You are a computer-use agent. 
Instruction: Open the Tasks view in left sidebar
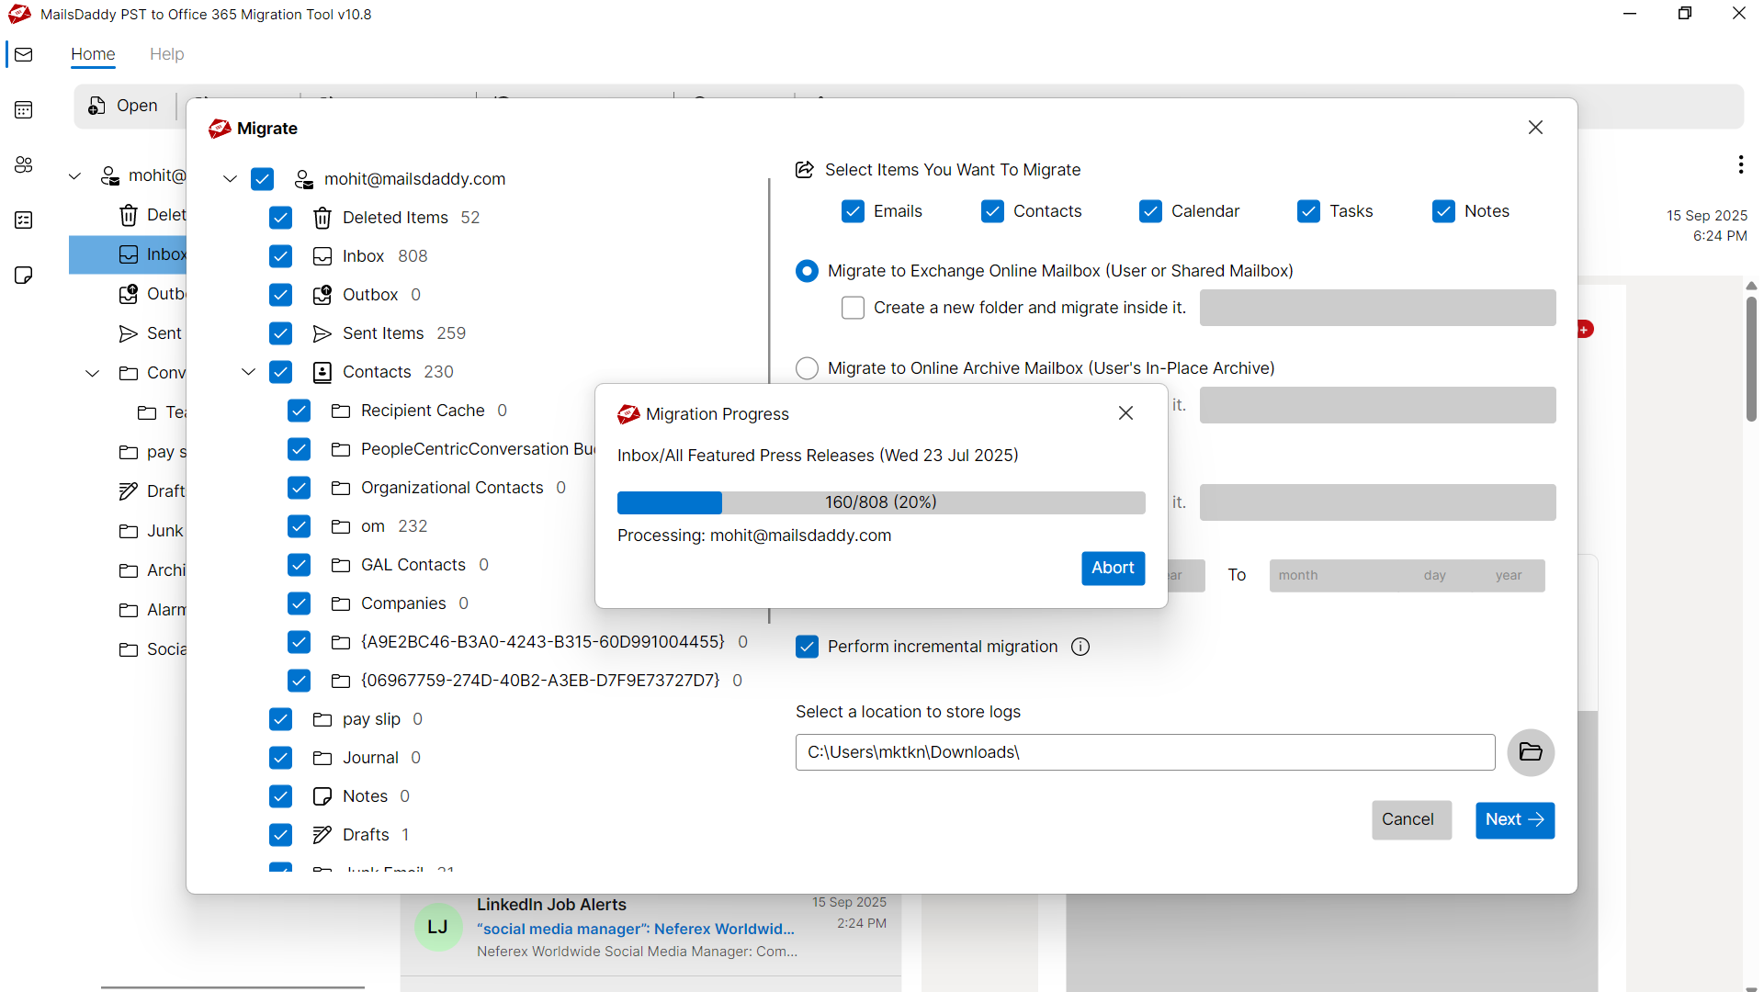coord(24,220)
